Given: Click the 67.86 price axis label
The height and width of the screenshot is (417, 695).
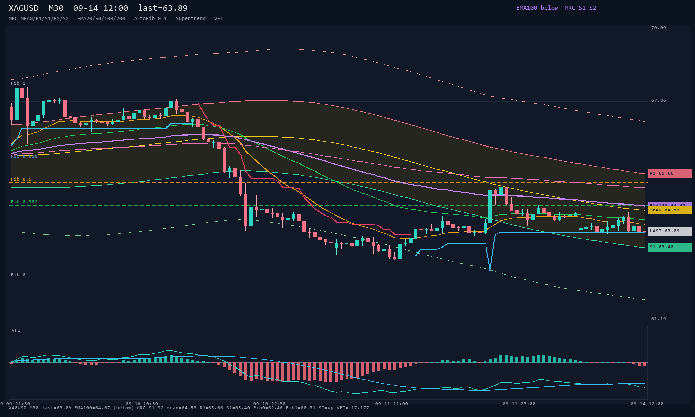Looking at the screenshot, I should pyautogui.click(x=659, y=100).
